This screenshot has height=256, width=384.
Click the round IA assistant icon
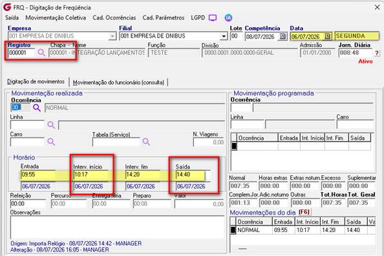(x=228, y=17)
